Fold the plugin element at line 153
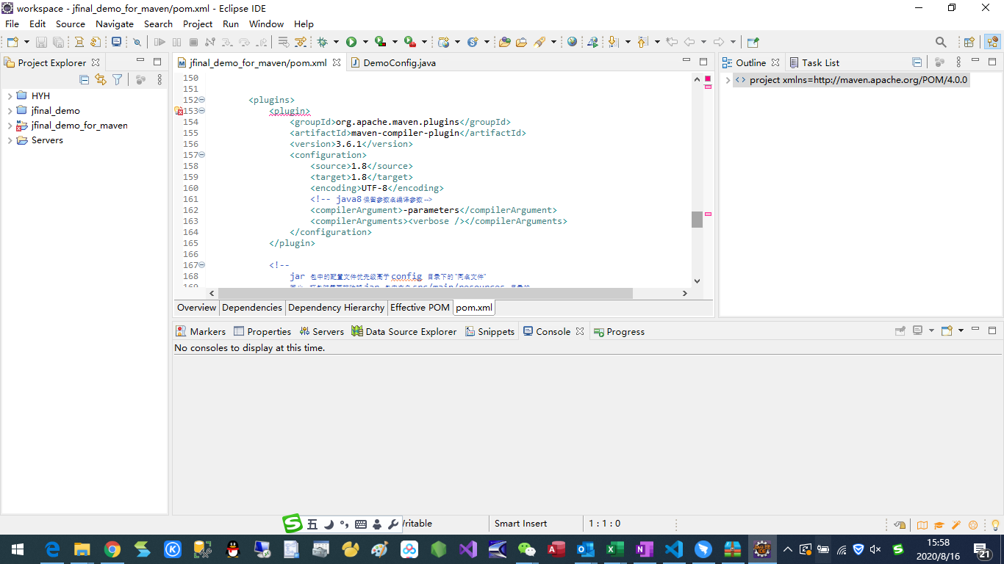Viewport: 1004px width, 564px height. 202,111
